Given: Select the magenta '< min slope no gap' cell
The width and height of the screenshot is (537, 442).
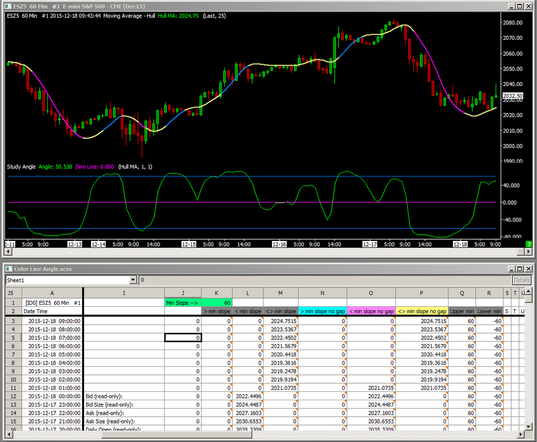Looking at the screenshot, I should tap(371, 311).
